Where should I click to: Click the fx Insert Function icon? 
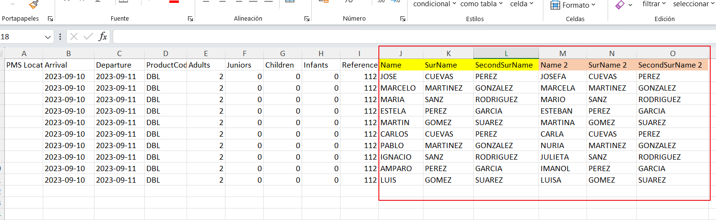pyautogui.click(x=103, y=37)
